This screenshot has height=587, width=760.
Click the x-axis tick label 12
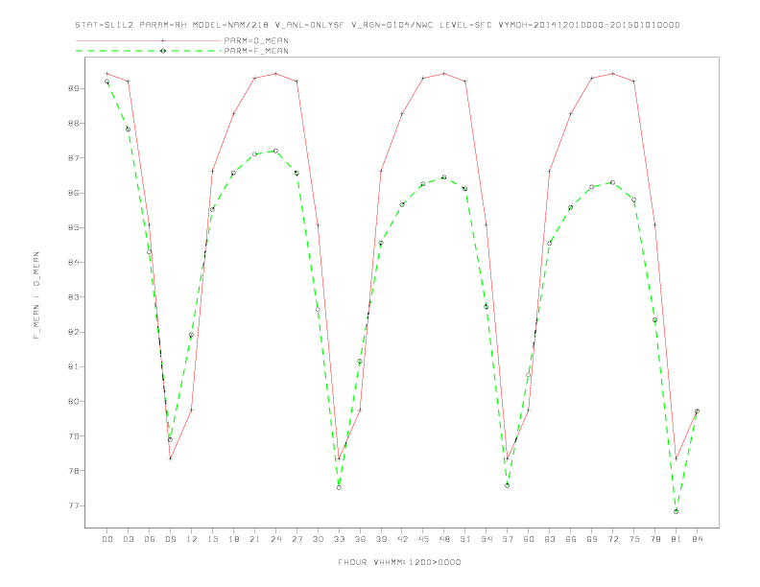coord(192,539)
